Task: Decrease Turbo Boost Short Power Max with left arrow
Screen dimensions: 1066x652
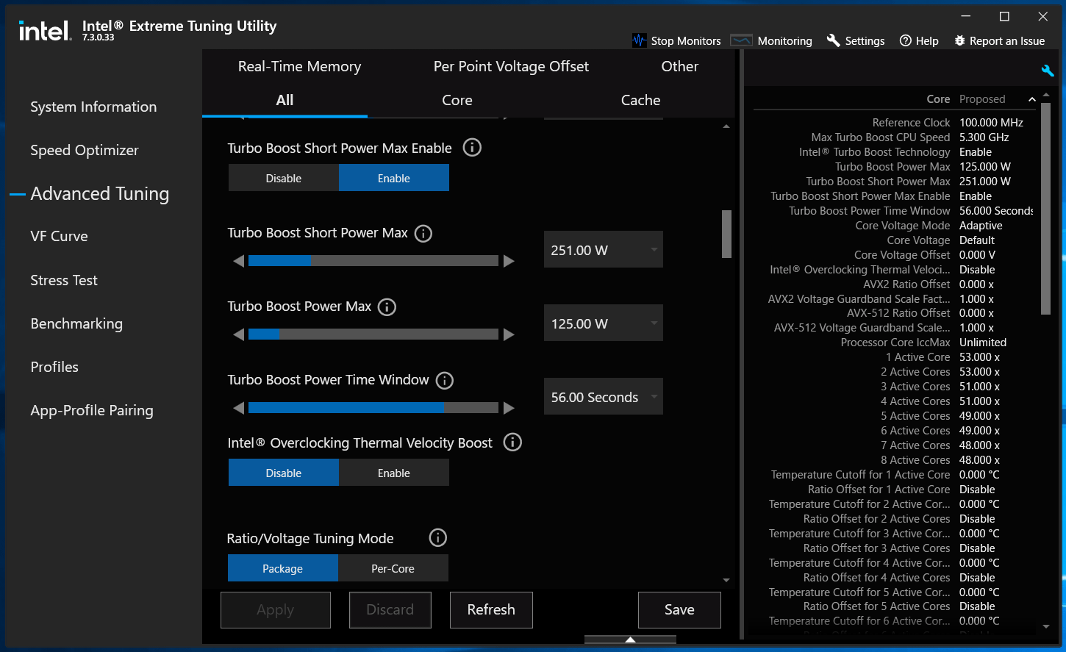Action: (x=238, y=261)
